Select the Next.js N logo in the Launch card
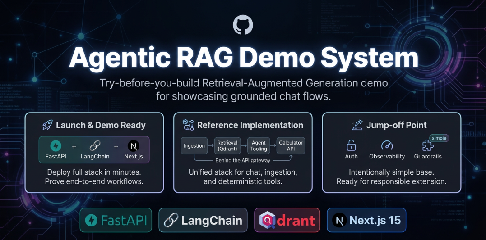 tap(134, 146)
